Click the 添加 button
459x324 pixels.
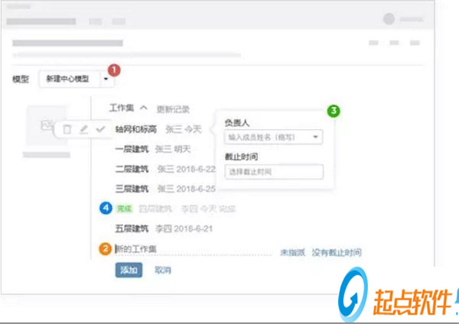[x=129, y=270]
